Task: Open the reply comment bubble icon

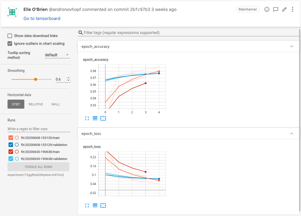Action: click(276, 10)
